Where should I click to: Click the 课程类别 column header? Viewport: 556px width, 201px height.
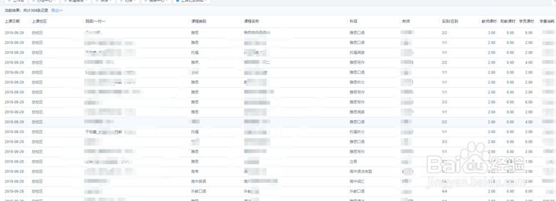click(x=198, y=22)
